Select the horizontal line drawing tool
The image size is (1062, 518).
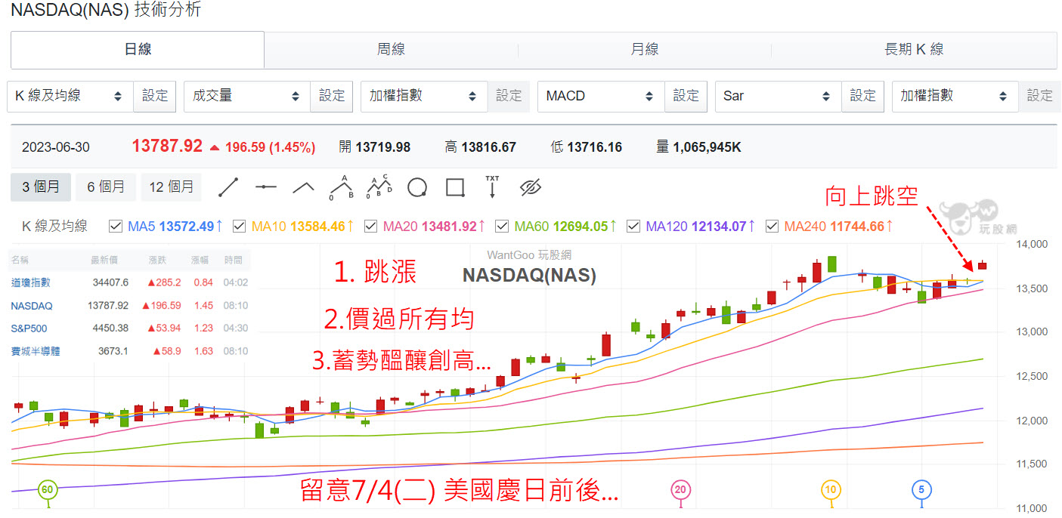266,187
